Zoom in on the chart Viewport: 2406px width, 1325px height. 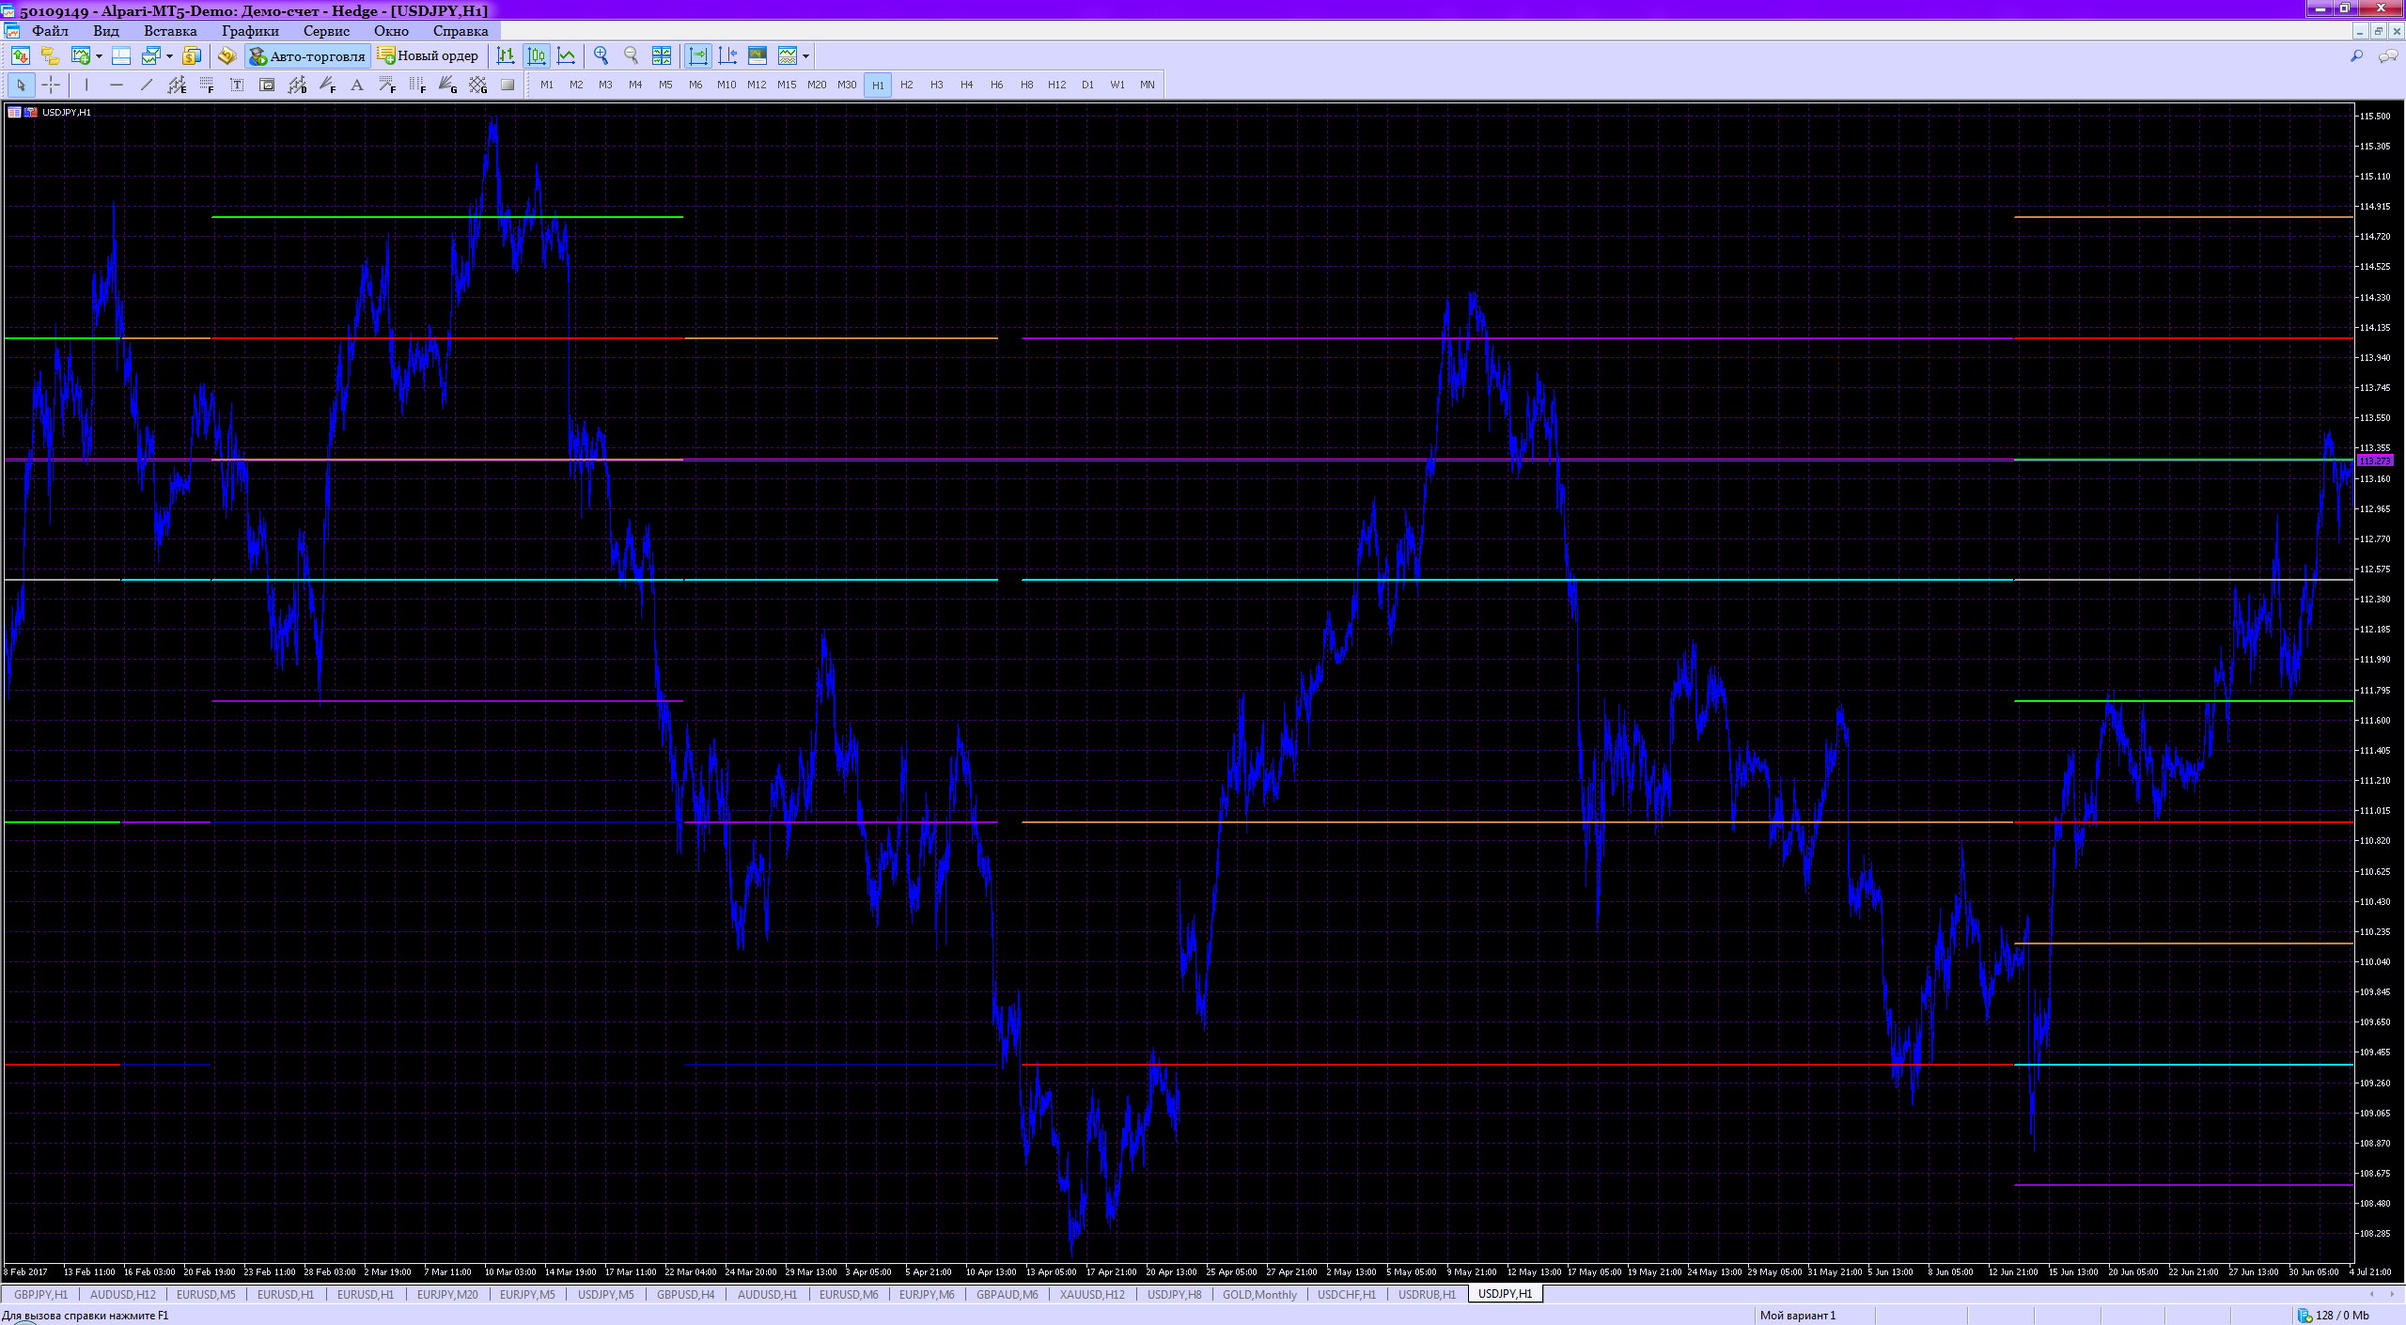pyautogui.click(x=601, y=55)
